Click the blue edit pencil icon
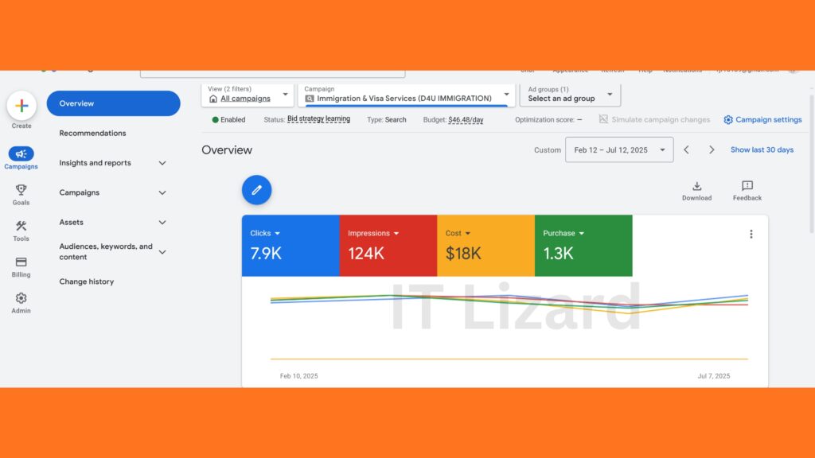The image size is (815, 458). (256, 190)
